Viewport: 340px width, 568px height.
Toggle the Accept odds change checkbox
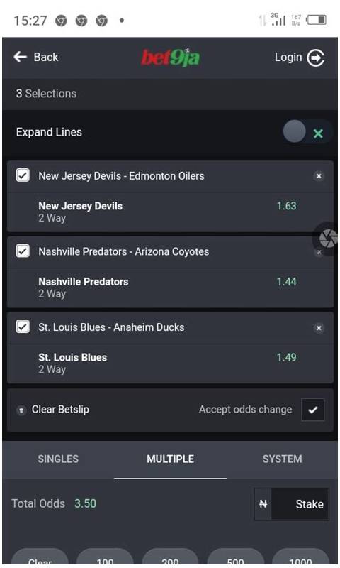[x=313, y=410]
